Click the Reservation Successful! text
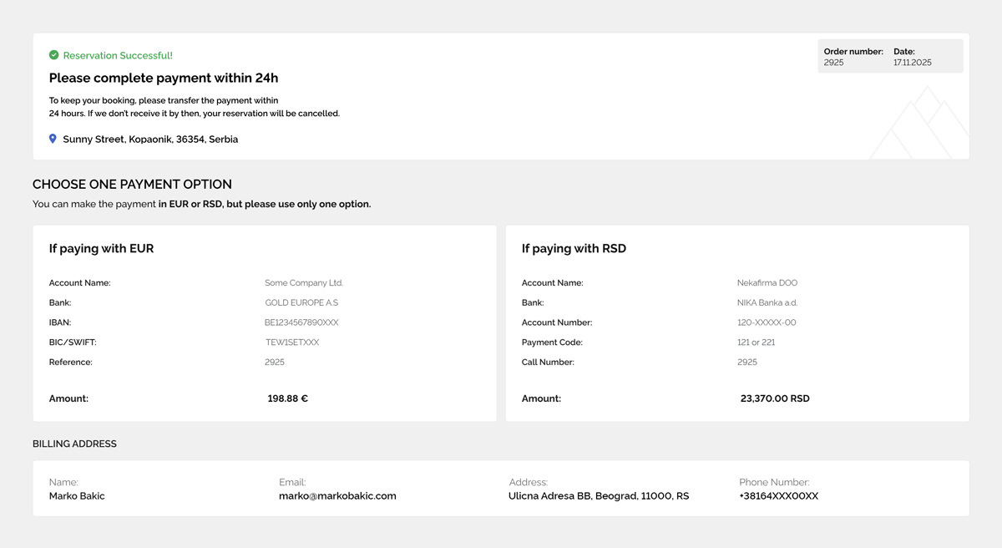 pyautogui.click(x=118, y=56)
